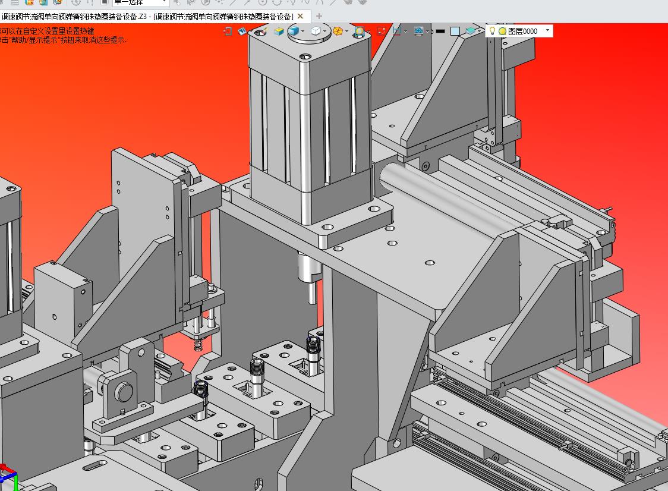Image resolution: width=668 pixels, height=491 pixels.
Task: Click the exit icon in the floating toolbar
Action: click(228, 31)
